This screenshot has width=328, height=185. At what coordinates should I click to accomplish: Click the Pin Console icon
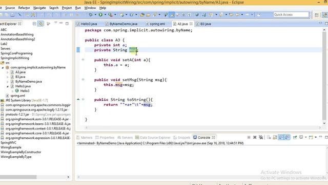point(295,137)
